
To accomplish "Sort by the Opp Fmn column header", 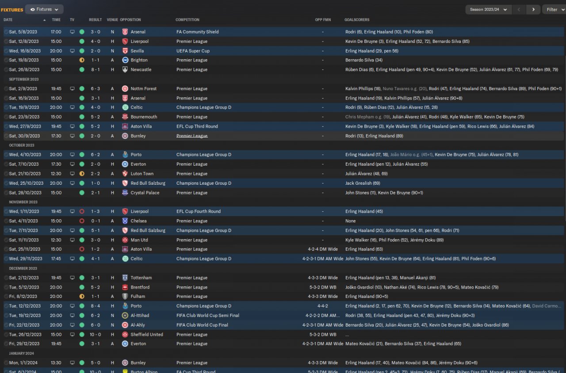I will (323, 20).
